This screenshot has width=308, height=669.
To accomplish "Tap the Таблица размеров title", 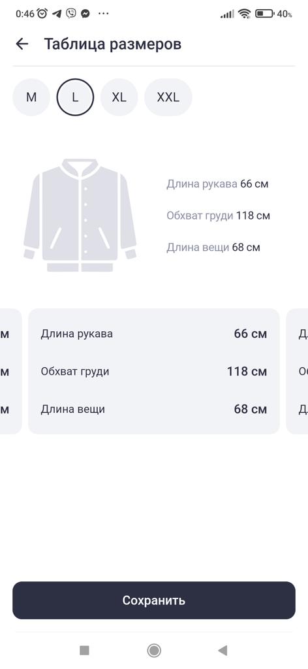I will point(113,44).
